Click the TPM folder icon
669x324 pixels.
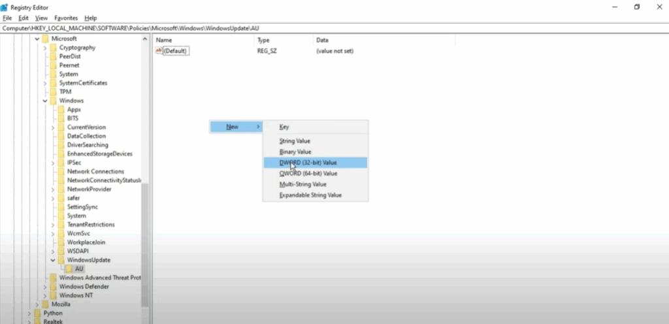tap(54, 91)
